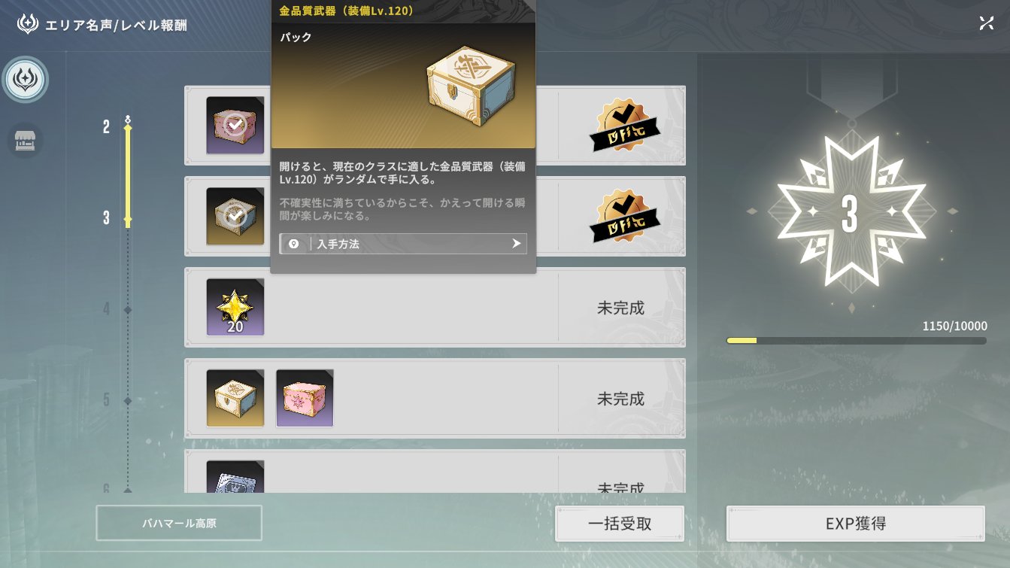Click the silver item in level 6 row

[x=235, y=476]
